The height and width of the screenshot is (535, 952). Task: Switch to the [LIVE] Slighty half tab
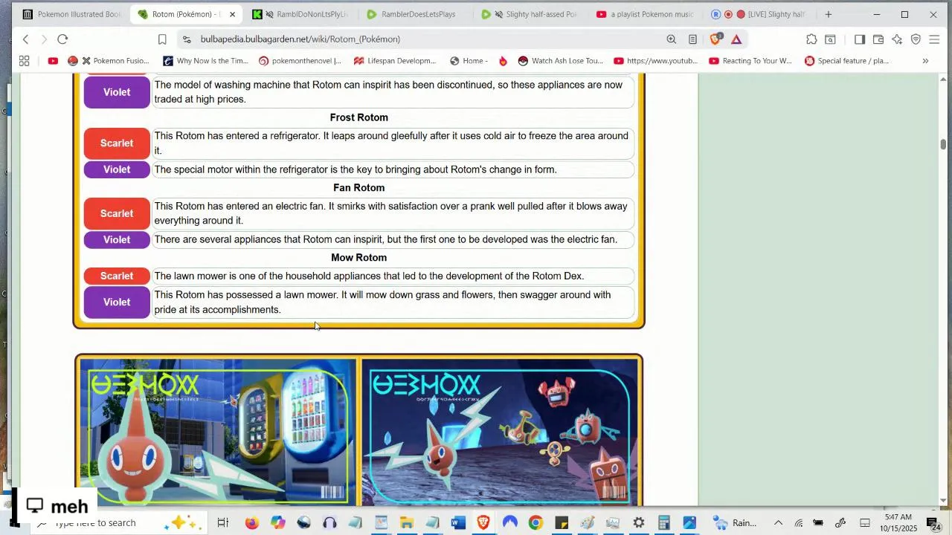tap(759, 14)
